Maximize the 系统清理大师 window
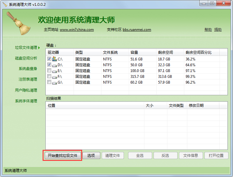The height and width of the screenshot is (177, 233). point(212,3)
